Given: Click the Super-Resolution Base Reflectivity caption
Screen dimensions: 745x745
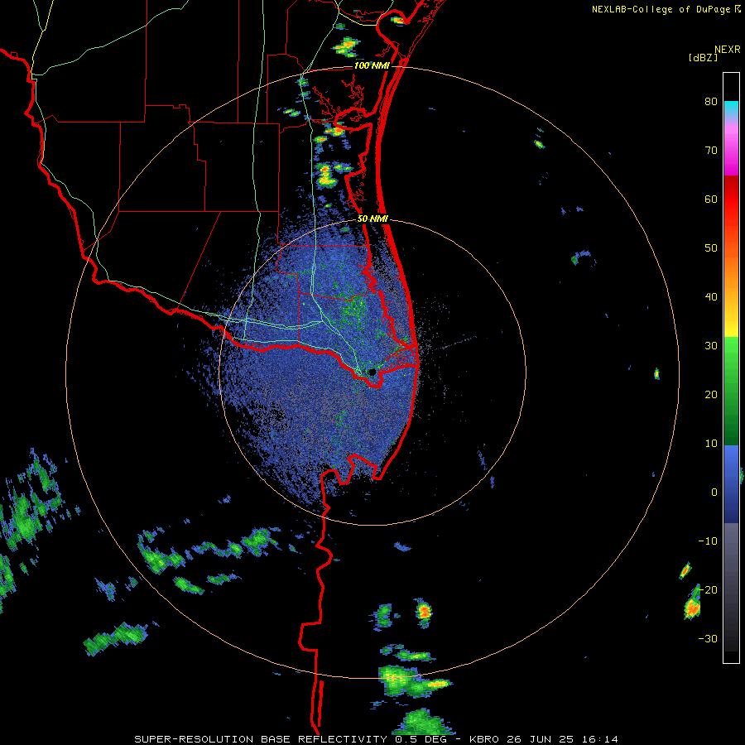Looking at the screenshot, I should (x=376, y=739).
